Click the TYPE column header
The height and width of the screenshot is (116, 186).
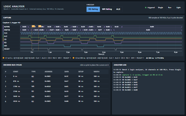[x=33, y=72]
